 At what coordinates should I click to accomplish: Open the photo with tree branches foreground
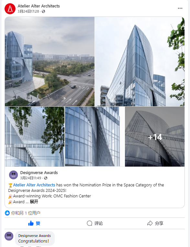[35, 136]
